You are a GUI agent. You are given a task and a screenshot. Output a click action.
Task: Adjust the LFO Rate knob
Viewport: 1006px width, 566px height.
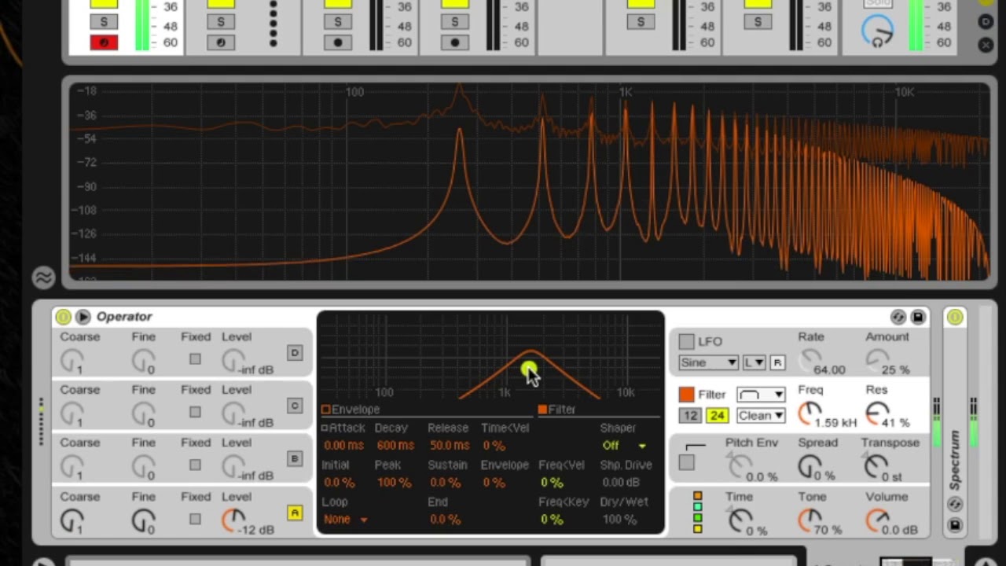click(x=810, y=361)
